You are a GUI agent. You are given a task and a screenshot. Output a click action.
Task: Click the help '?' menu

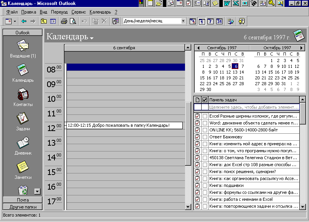coord(116,12)
